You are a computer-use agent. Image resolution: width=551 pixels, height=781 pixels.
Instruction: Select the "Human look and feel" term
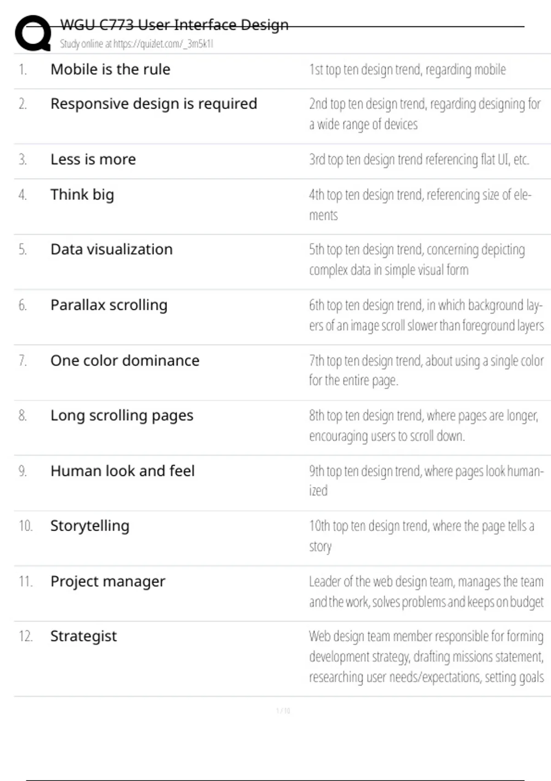[x=123, y=471]
